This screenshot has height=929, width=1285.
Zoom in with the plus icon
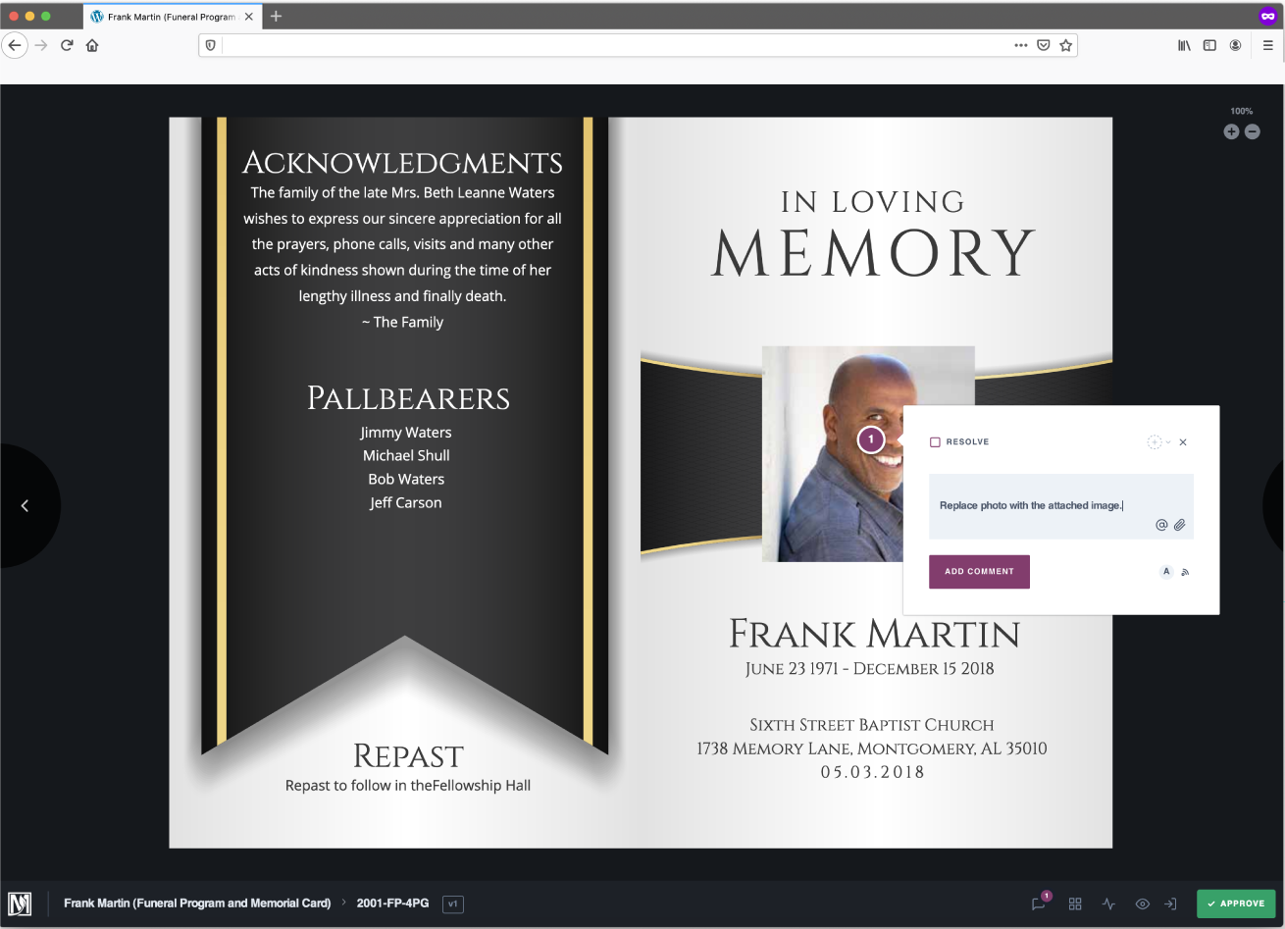[x=1231, y=131]
